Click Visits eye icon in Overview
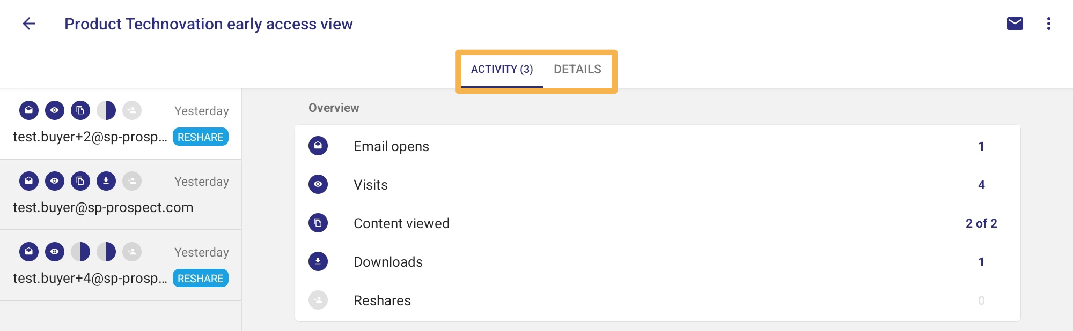Image resolution: width=1073 pixels, height=331 pixels. coord(318,184)
